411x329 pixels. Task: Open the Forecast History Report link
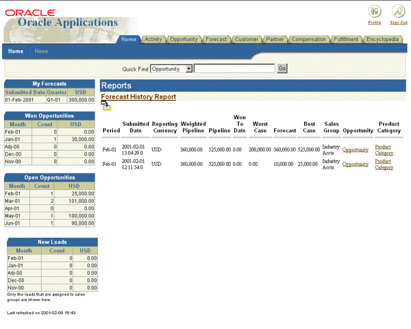point(138,97)
